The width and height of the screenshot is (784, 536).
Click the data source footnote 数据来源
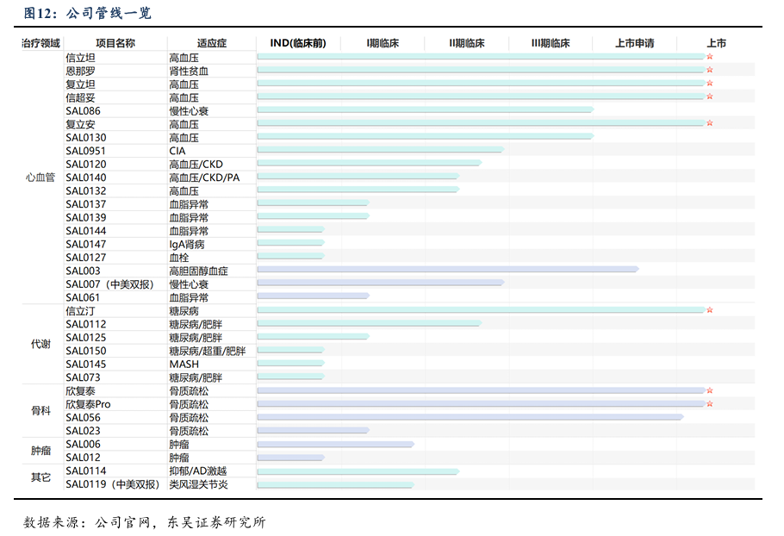pos(145,522)
